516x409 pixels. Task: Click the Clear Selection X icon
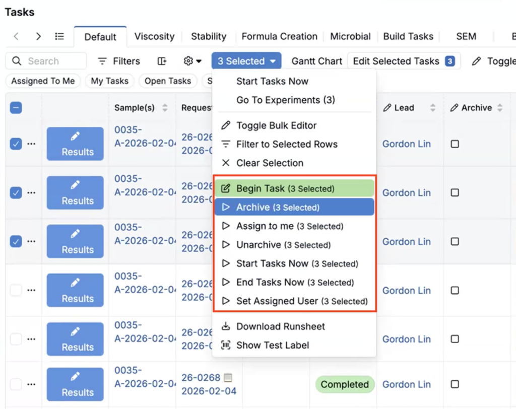226,163
